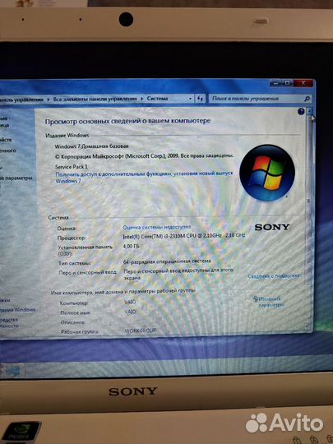333x444 pixels.
Task: Open 'Оценка системы недоступна' link
Action: [x=156, y=227]
